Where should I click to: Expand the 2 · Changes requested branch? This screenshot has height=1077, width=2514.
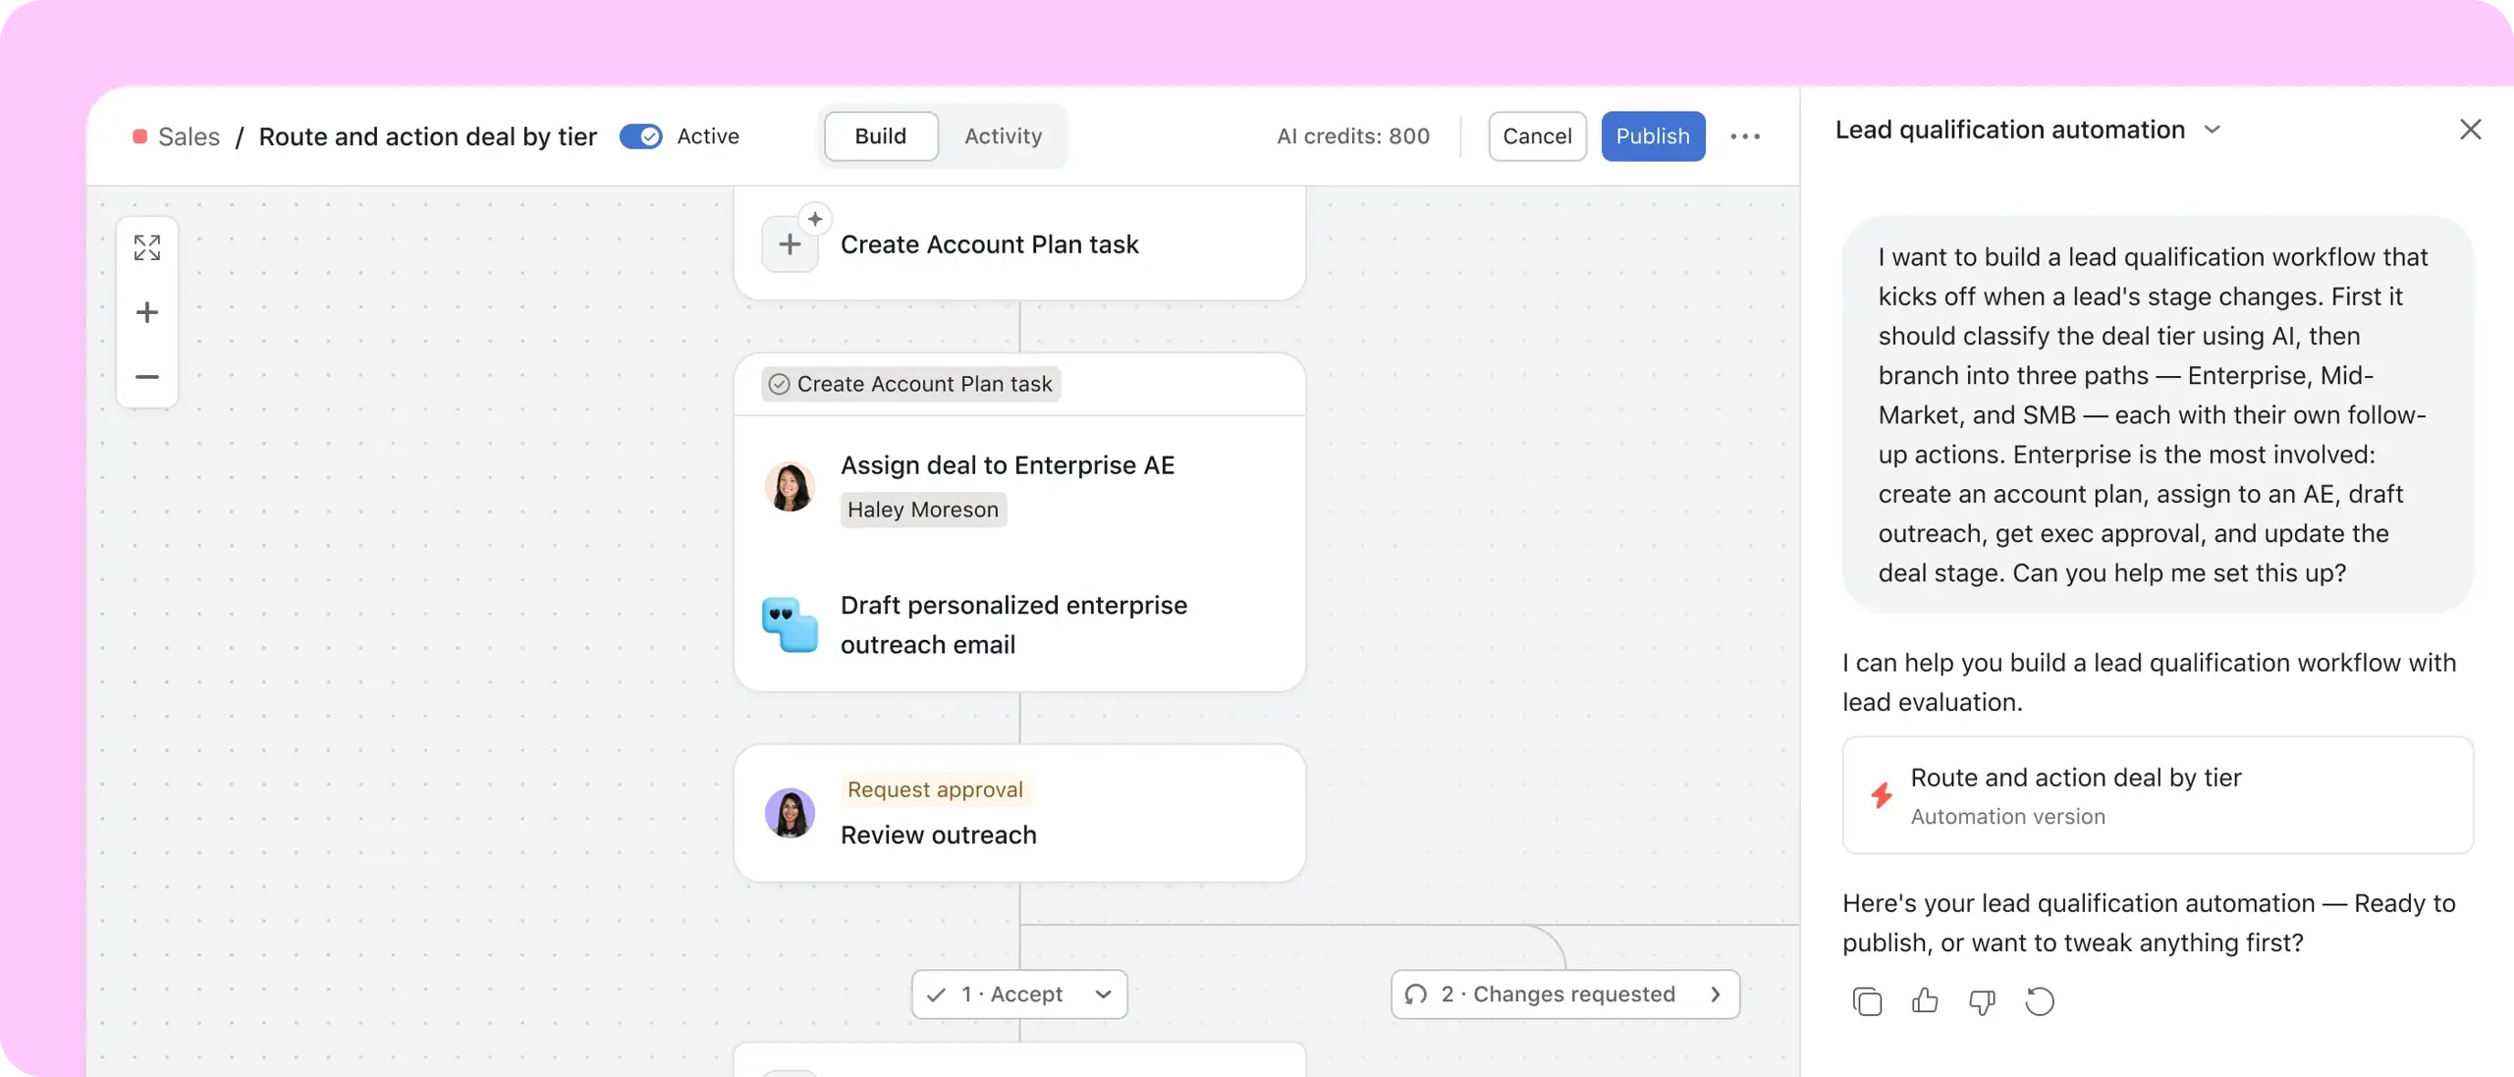click(1564, 995)
